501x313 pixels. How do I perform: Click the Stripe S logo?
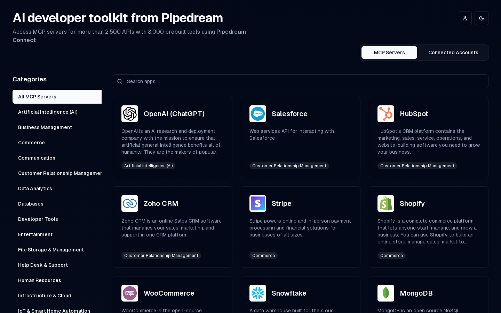pyautogui.click(x=258, y=203)
